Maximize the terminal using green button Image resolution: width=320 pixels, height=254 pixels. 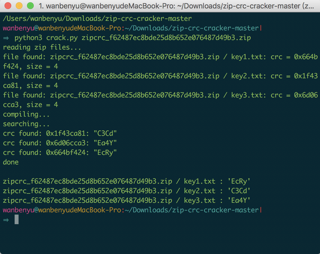[x=30, y=6]
